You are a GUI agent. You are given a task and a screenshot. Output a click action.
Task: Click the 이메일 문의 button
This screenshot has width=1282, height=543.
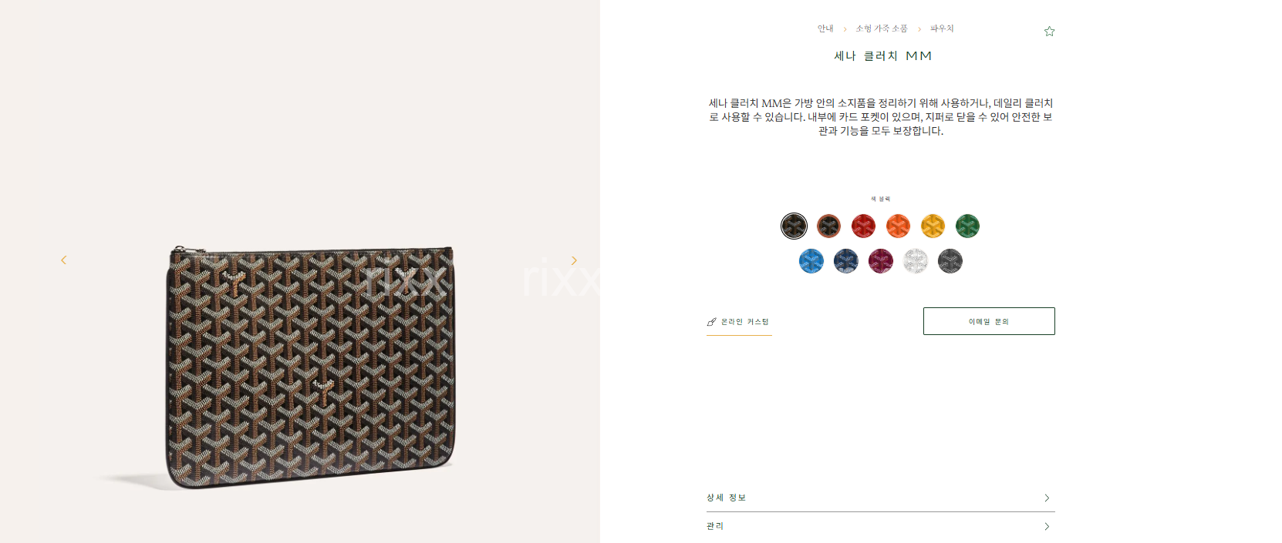(x=989, y=321)
